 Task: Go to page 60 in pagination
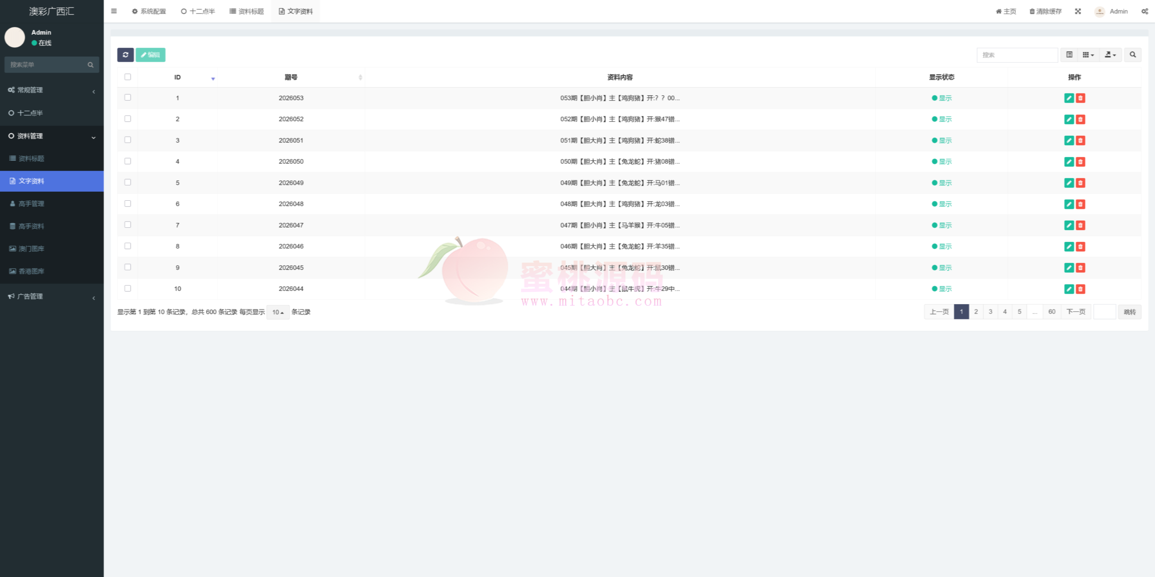[1052, 312]
